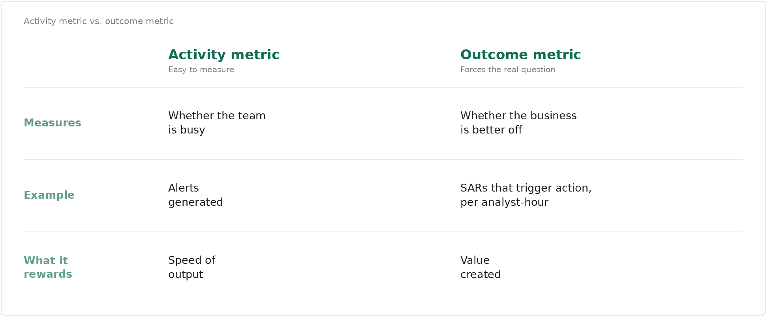Viewport: 766px width, 316px height.
Task: Click 'is better off' text line
Action: [x=491, y=130]
